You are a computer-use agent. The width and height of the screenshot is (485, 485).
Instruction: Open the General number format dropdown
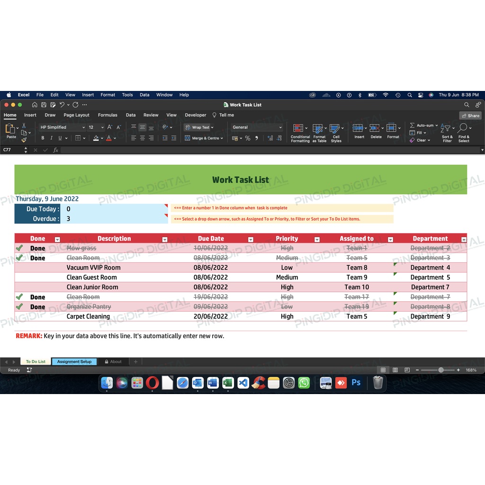click(280, 127)
